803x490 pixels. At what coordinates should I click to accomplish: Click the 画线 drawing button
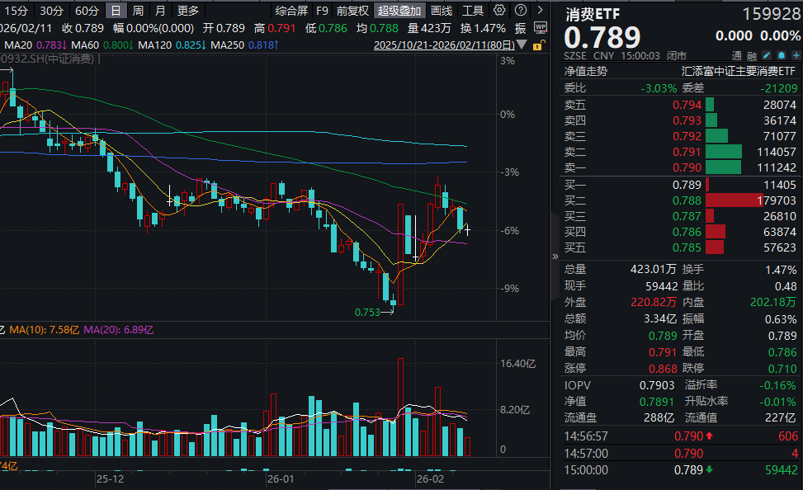pyautogui.click(x=442, y=11)
